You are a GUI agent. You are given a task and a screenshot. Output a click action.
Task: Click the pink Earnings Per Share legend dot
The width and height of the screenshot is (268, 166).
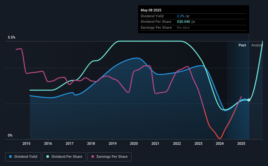(93, 157)
